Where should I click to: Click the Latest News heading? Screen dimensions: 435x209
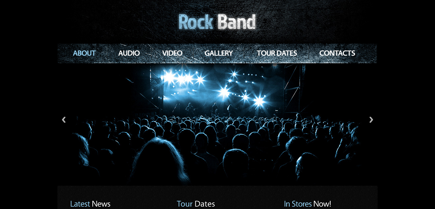[90, 204]
